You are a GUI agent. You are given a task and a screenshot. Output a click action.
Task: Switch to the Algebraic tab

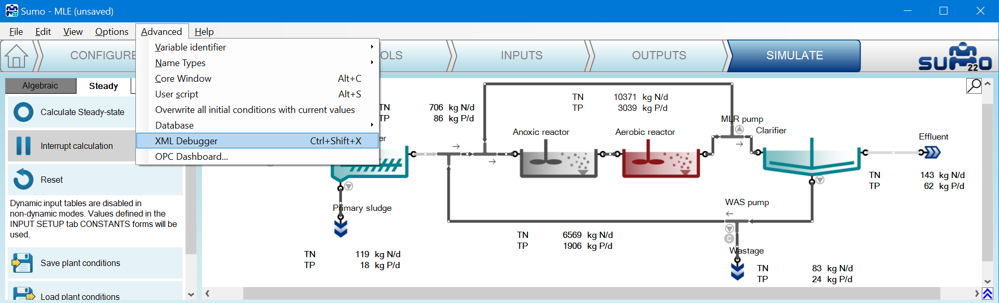pyautogui.click(x=40, y=86)
